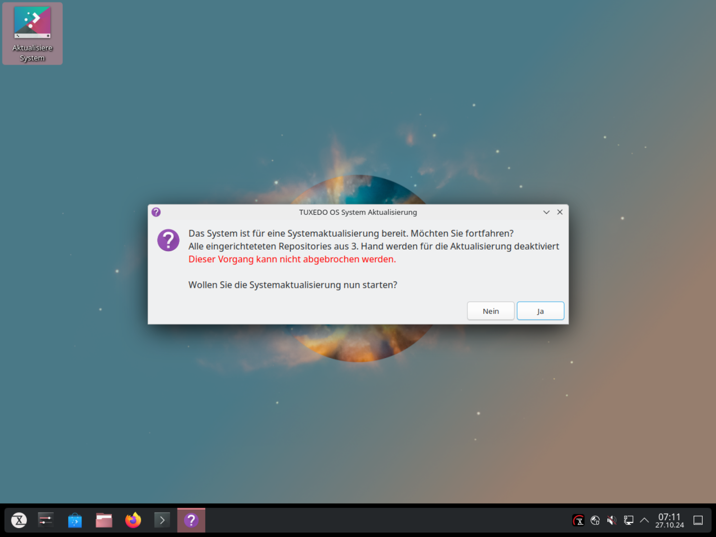Click the show desktop button in the taskbar
The width and height of the screenshot is (716, 537).
[x=698, y=520]
